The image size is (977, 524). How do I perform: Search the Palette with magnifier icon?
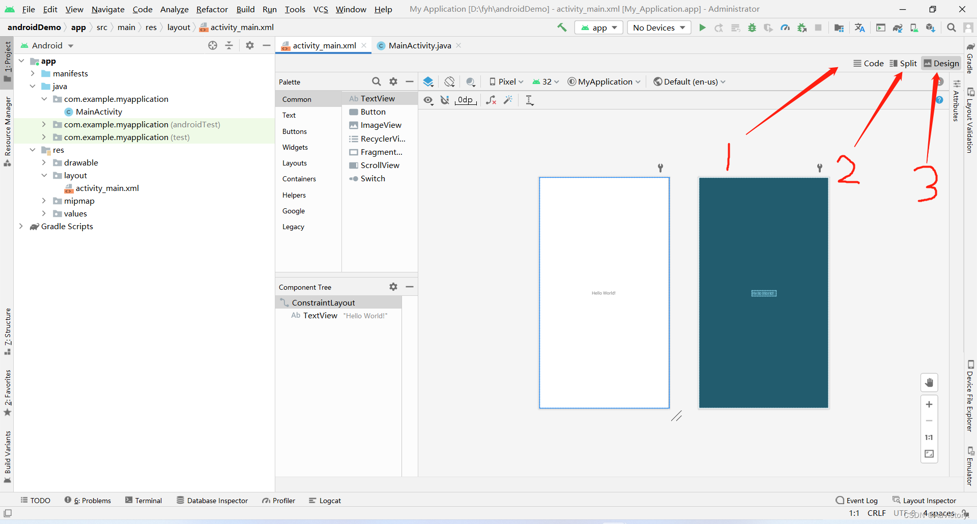coord(377,81)
